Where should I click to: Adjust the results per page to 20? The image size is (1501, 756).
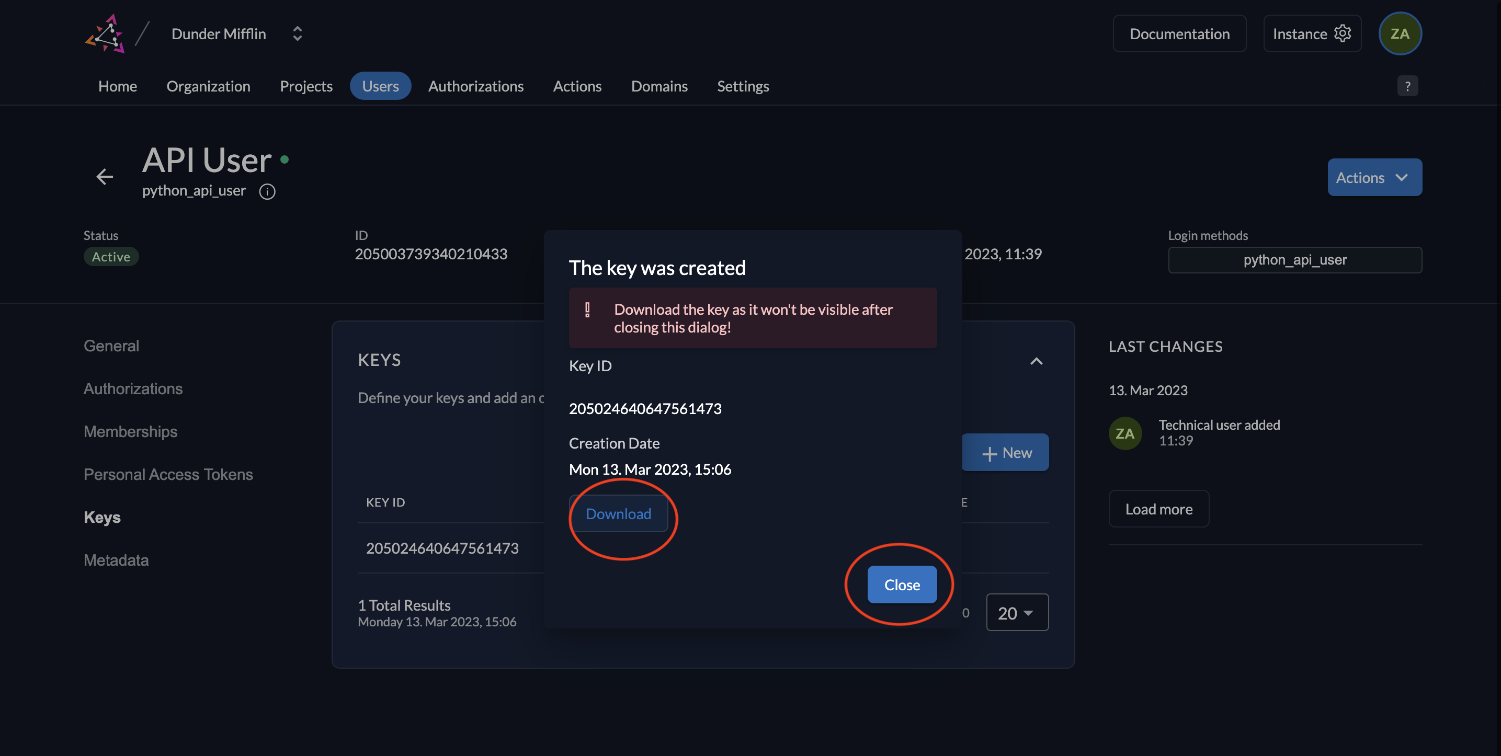(1017, 611)
